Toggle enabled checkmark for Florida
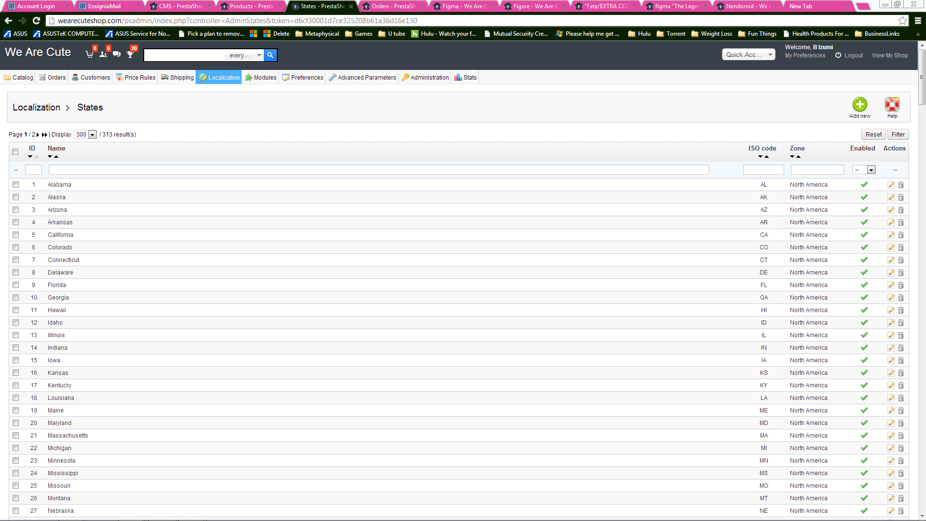This screenshot has width=926, height=521. pos(864,285)
